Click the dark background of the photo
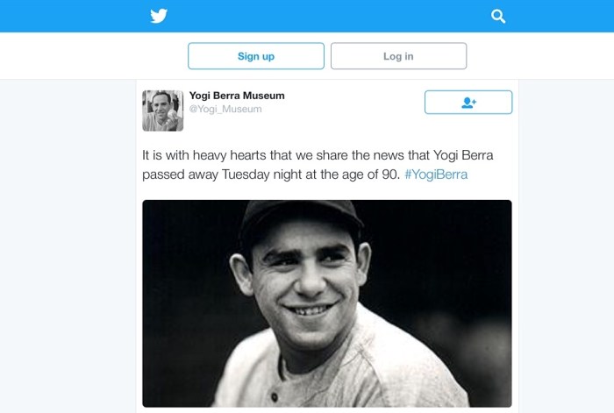Image resolution: width=614 pixels, height=413 pixels. 456,263
